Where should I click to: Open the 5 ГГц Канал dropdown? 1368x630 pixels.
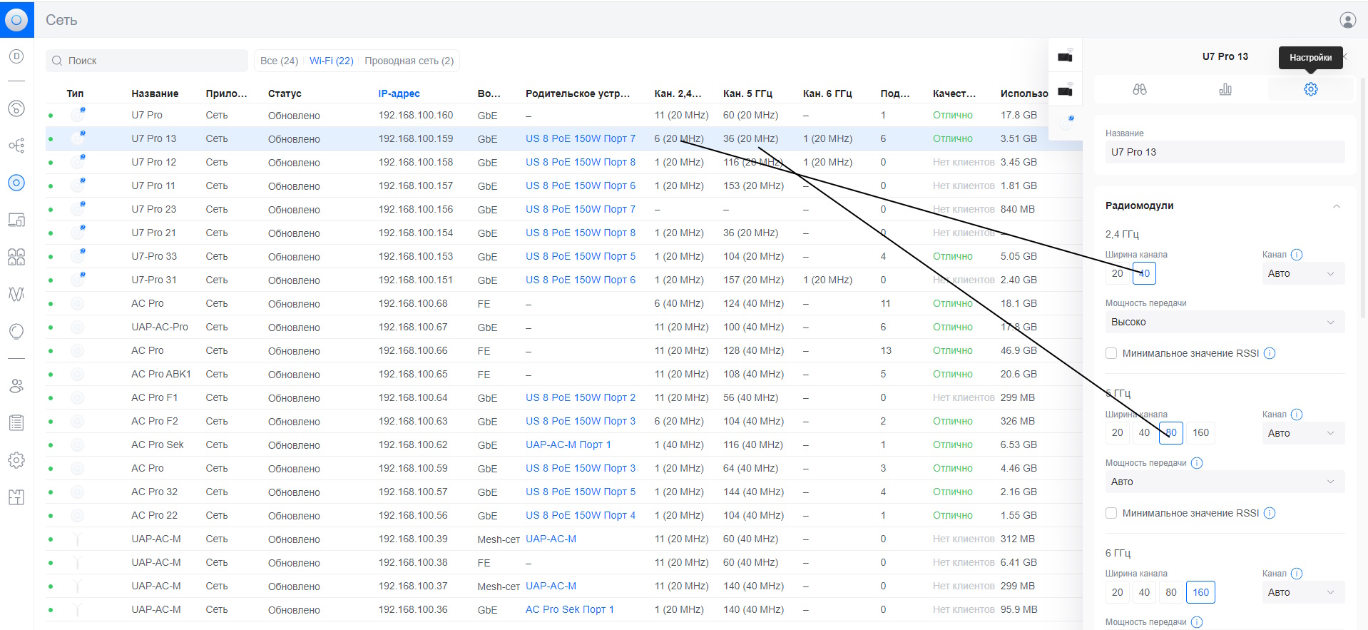pos(1303,433)
